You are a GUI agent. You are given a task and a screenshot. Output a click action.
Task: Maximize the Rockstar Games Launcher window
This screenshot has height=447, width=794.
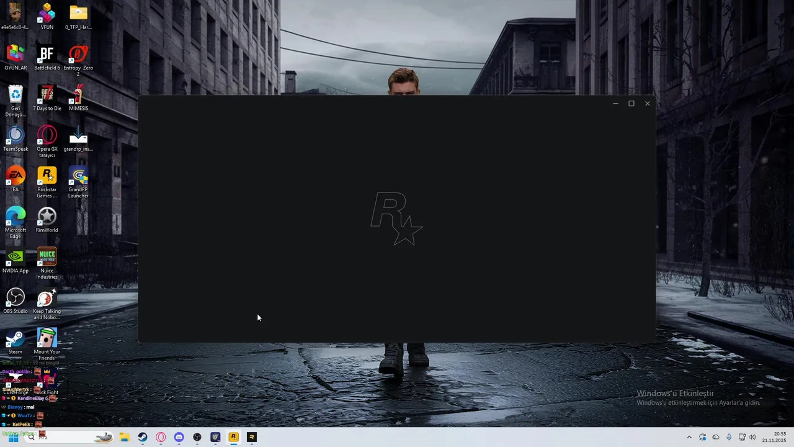point(631,104)
